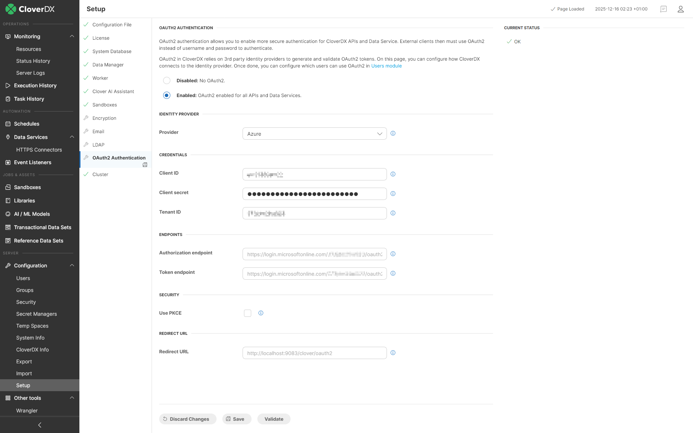Select the Cluster step in setup list
Image resolution: width=693 pixels, height=433 pixels.
100,174
